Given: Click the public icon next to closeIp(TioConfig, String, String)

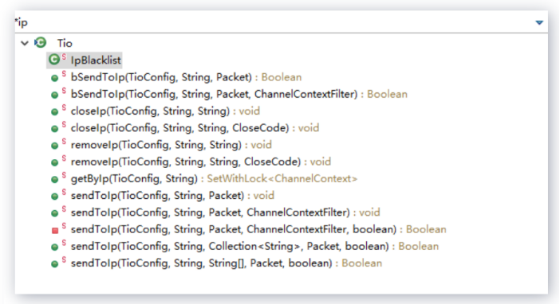Looking at the screenshot, I should click(54, 112).
